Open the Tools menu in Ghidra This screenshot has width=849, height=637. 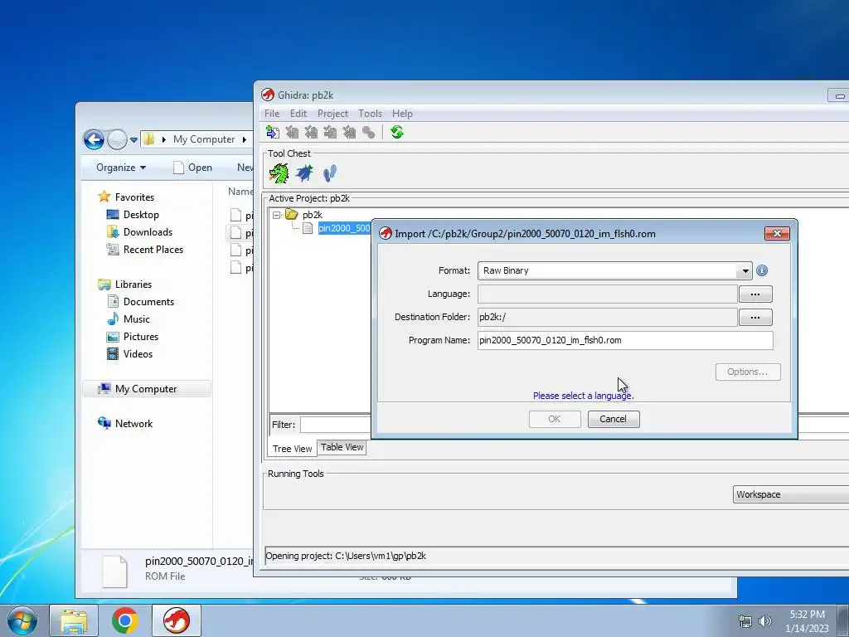[370, 113]
